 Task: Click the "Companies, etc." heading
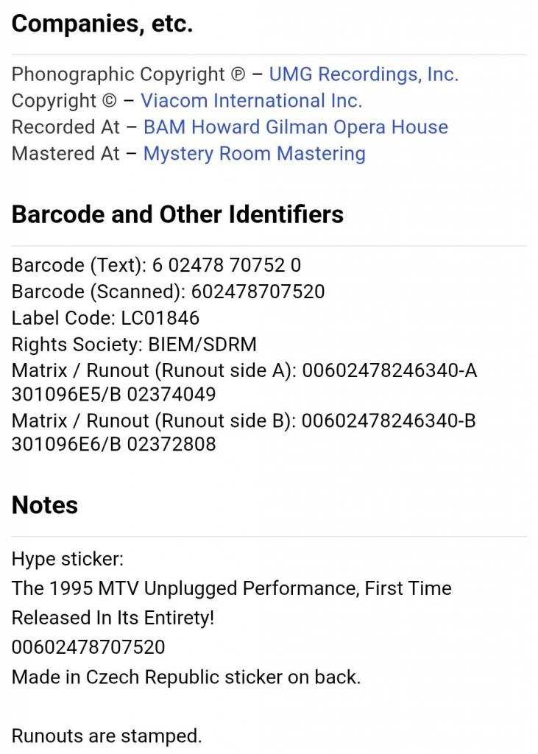[x=102, y=24]
